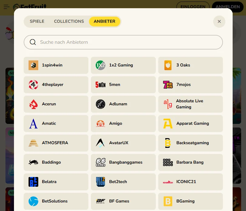Select the ANBIETER tab
The image size is (246, 211).
coord(104,21)
